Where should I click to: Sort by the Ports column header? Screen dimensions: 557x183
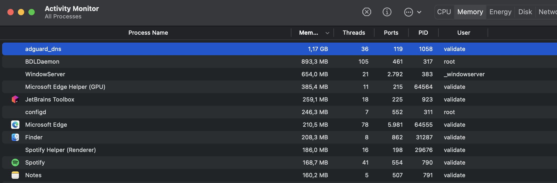click(391, 33)
